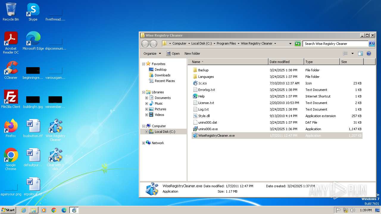Image resolution: width=381 pixels, height=214 pixels.
Task: Select defaultpur... document on the desktop
Action: (x=33, y=158)
